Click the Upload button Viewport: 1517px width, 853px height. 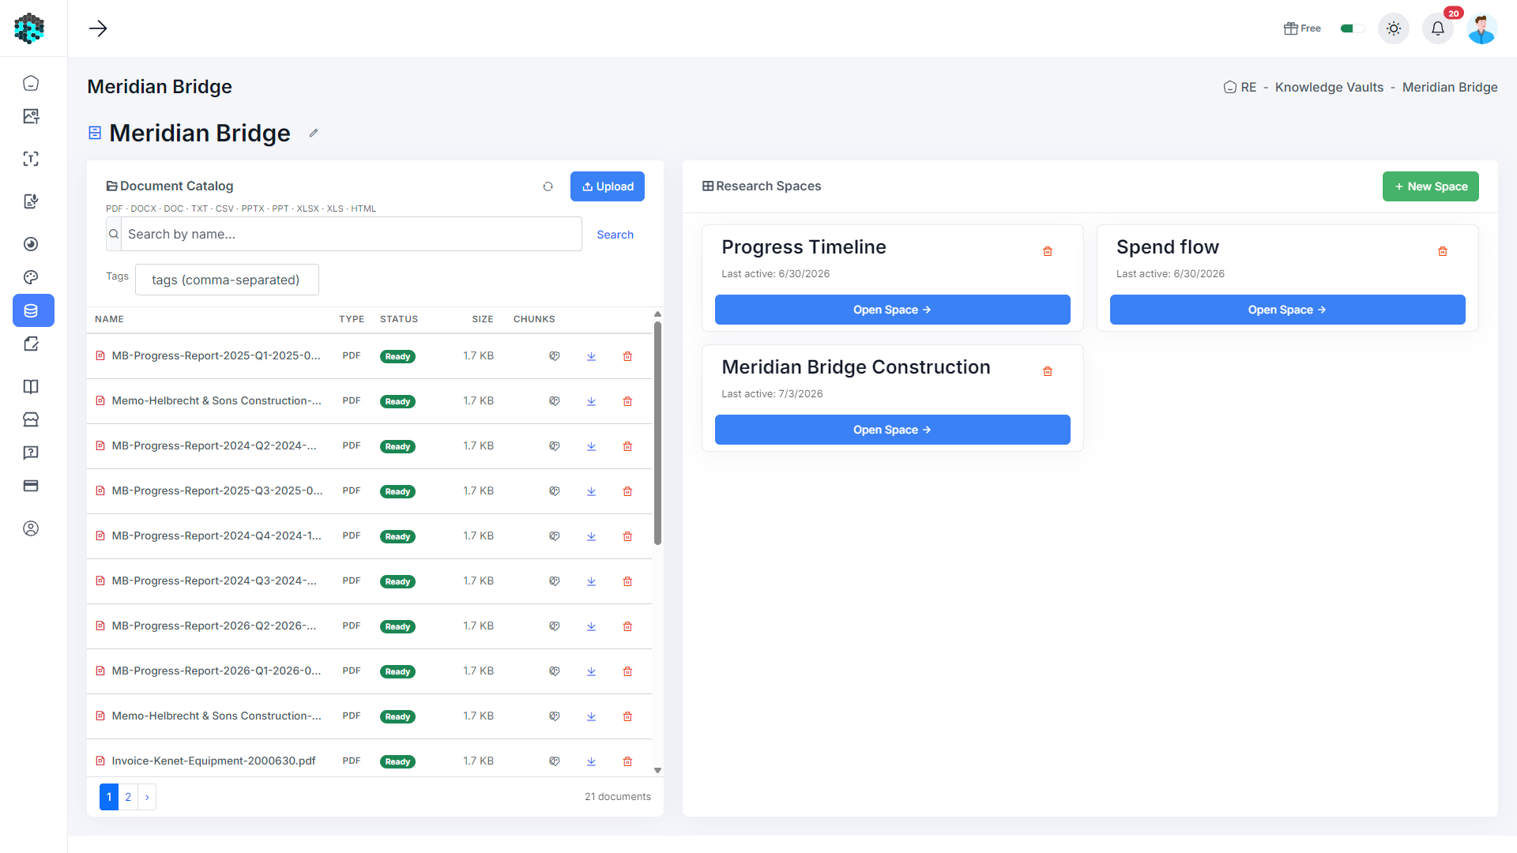pyautogui.click(x=608, y=186)
